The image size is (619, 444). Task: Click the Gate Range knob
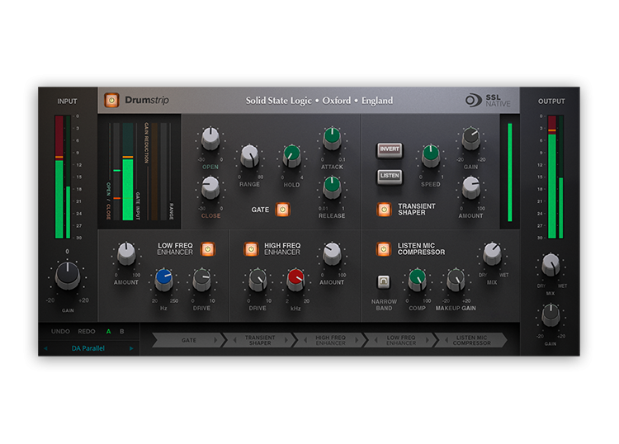[249, 156]
